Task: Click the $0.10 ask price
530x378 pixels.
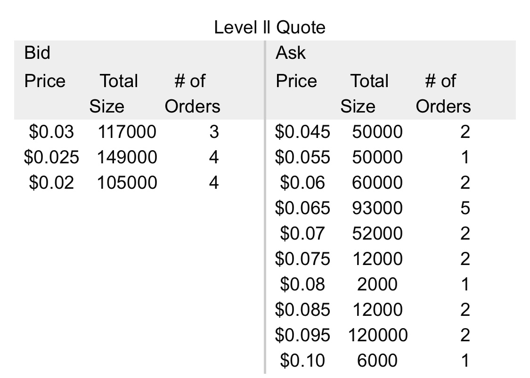Action: pos(302,361)
